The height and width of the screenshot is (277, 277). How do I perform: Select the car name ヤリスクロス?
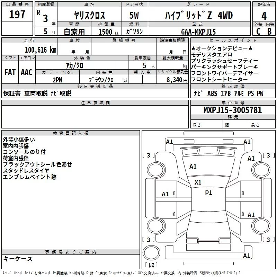(x=90, y=16)
